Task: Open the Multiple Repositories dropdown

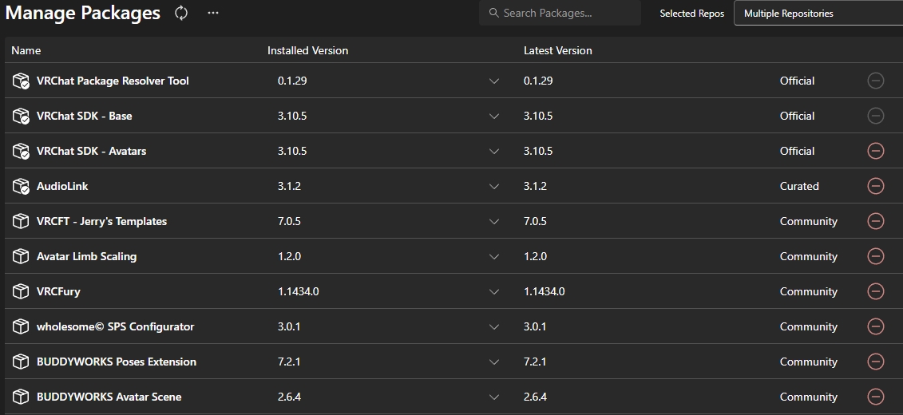Action: (x=818, y=14)
